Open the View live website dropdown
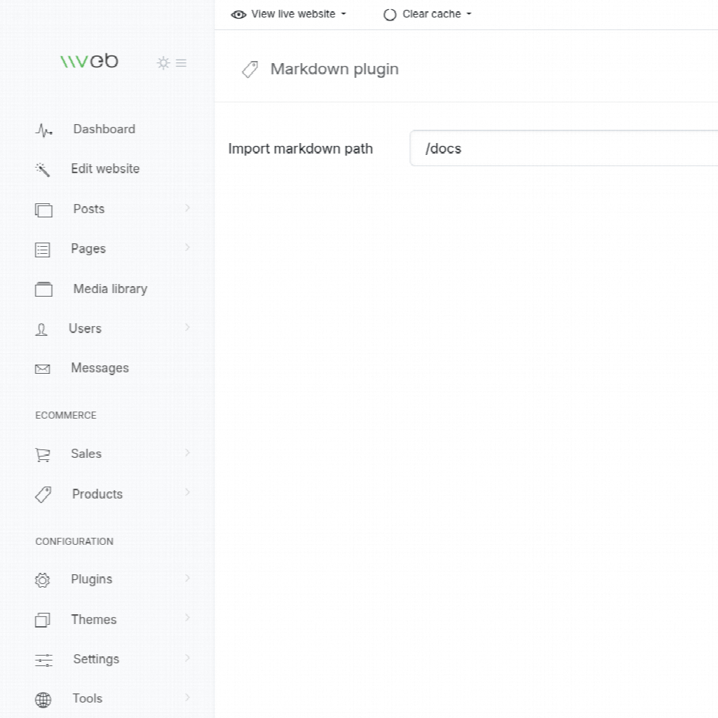Viewport: 718px width, 718px height. click(289, 14)
